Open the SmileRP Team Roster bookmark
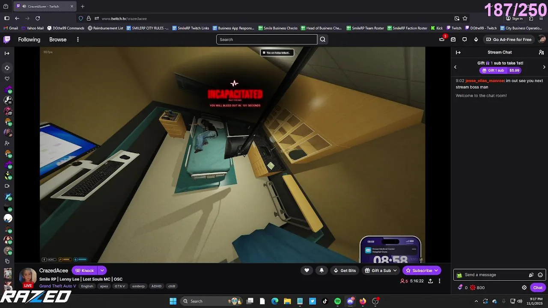Screen dimensions: 548x308 point(365,28)
